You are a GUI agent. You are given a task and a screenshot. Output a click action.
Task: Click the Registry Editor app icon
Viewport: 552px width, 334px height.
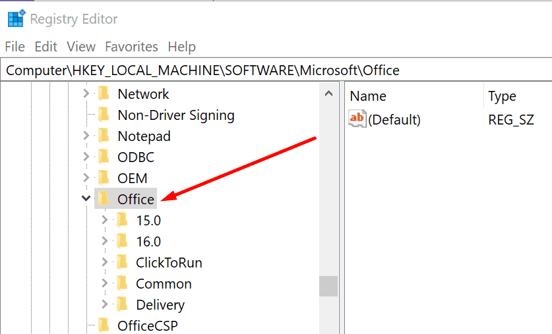(16, 18)
